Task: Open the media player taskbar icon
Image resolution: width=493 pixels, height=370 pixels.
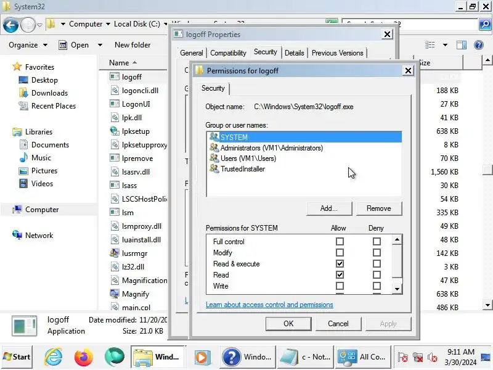Action: 202,357
